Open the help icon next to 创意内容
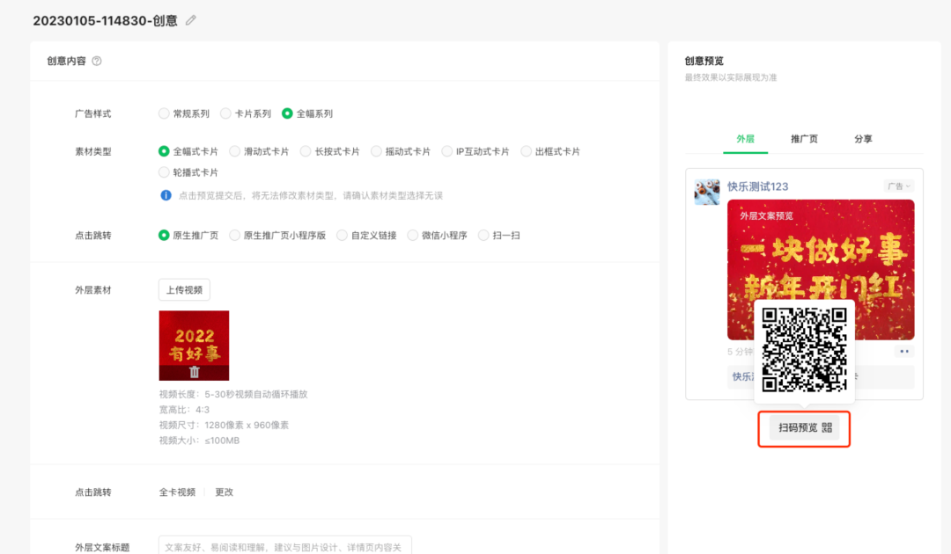 tap(97, 62)
